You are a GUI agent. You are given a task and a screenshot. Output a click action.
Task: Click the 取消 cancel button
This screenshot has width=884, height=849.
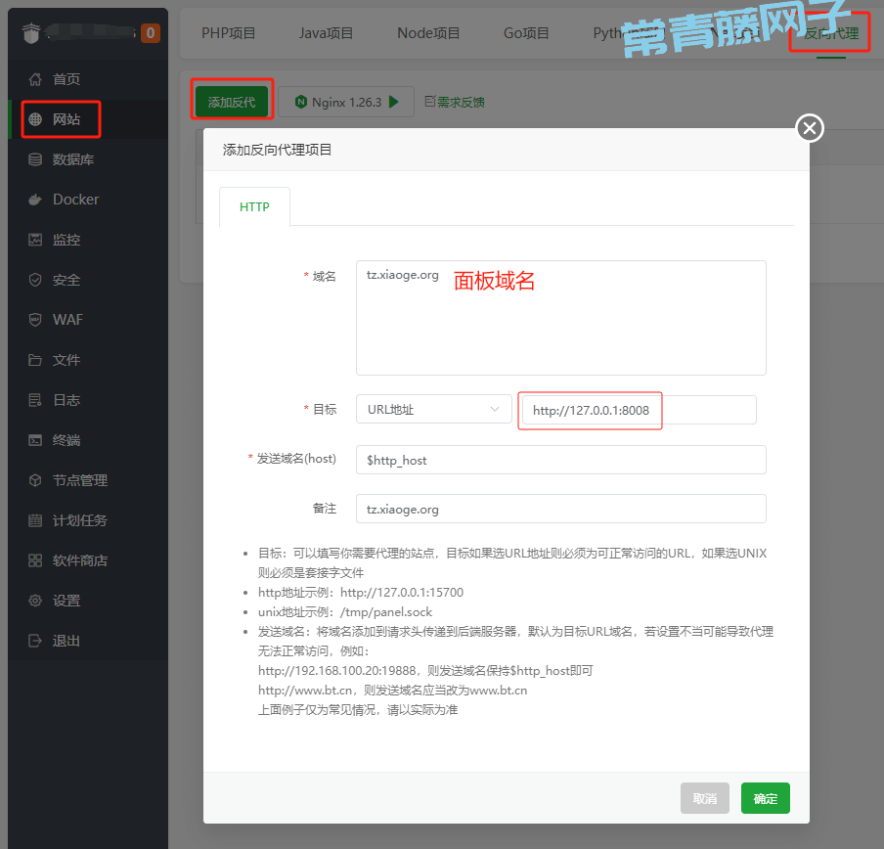705,798
